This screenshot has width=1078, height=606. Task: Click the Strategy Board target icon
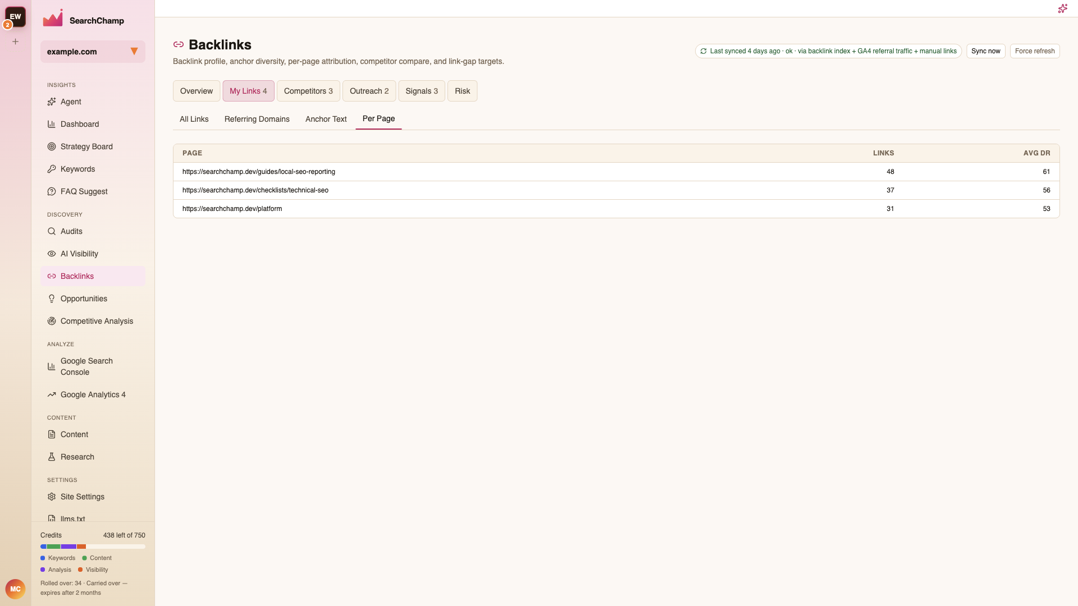pos(52,146)
